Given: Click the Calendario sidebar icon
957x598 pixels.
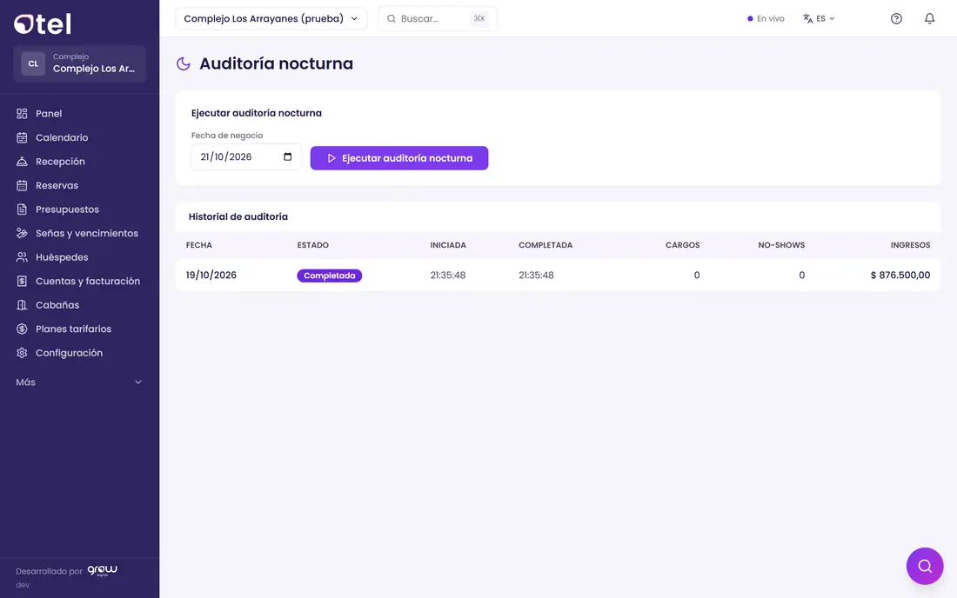Looking at the screenshot, I should 22,137.
